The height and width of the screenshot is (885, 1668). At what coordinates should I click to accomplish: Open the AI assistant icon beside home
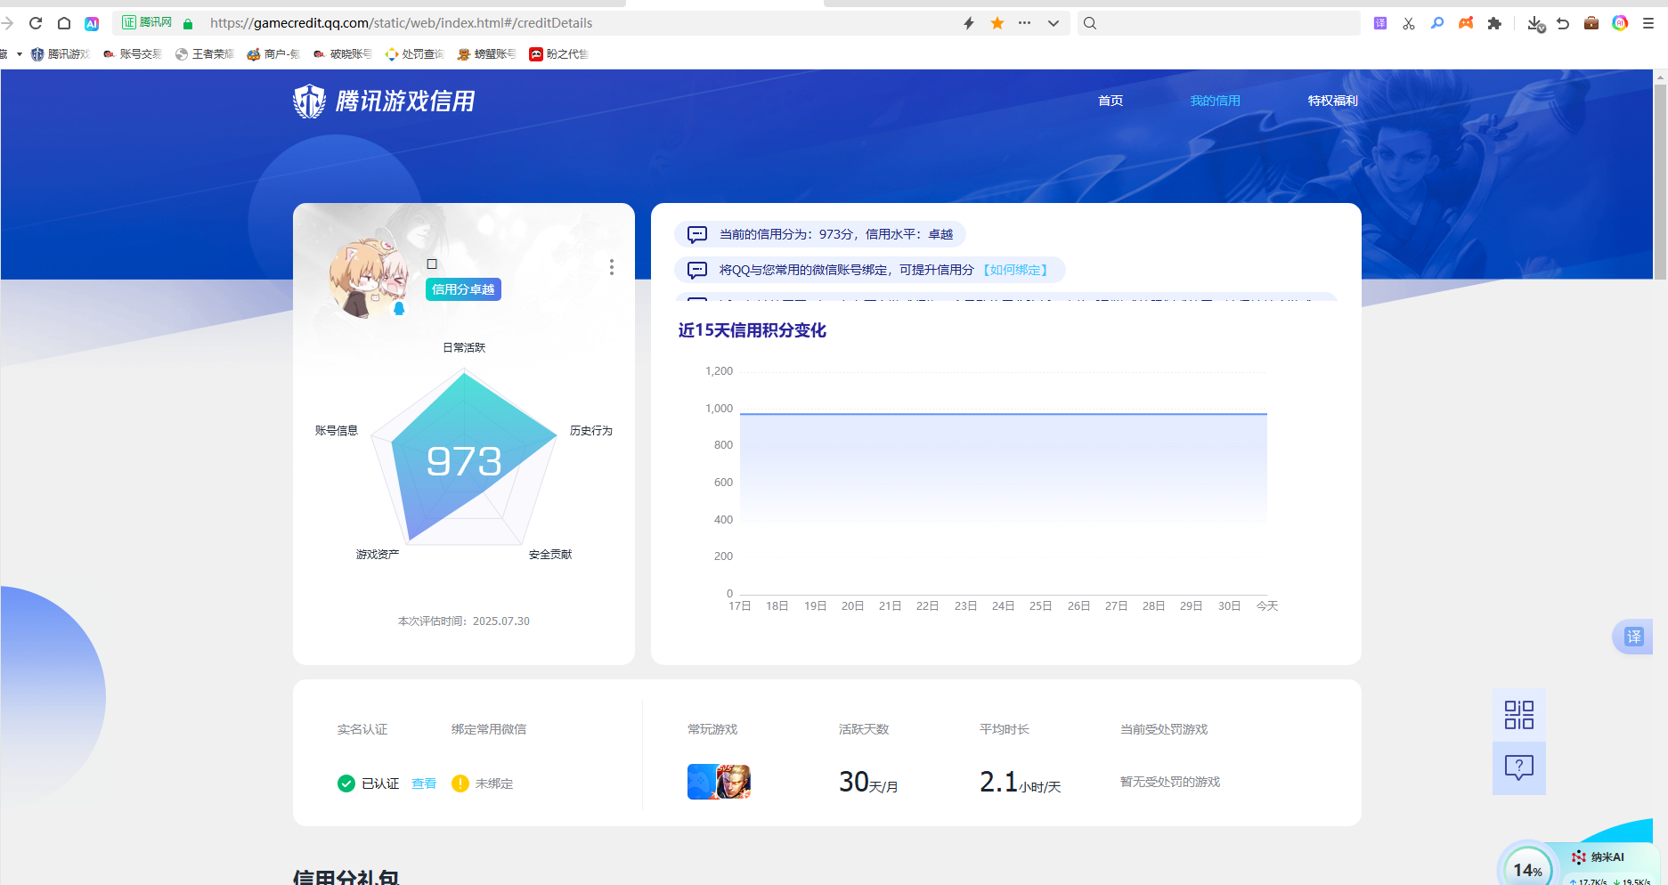tap(92, 23)
